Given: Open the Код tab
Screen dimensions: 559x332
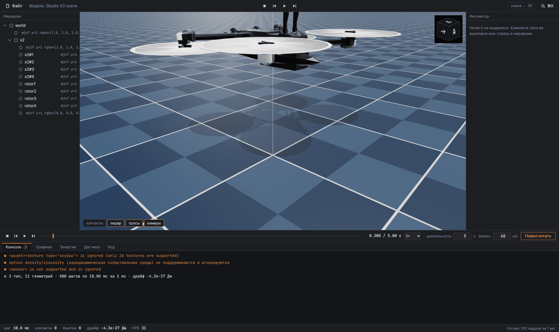Looking at the screenshot, I should (111, 247).
